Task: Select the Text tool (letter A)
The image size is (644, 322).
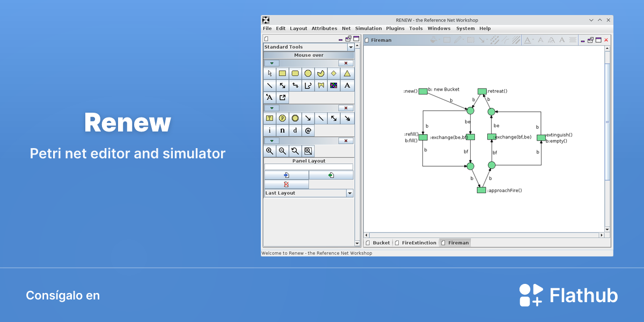Action: pyautogui.click(x=347, y=85)
